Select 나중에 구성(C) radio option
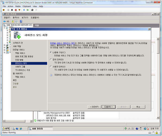The width and height of the screenshot is (162, 136). pos(51,53)
